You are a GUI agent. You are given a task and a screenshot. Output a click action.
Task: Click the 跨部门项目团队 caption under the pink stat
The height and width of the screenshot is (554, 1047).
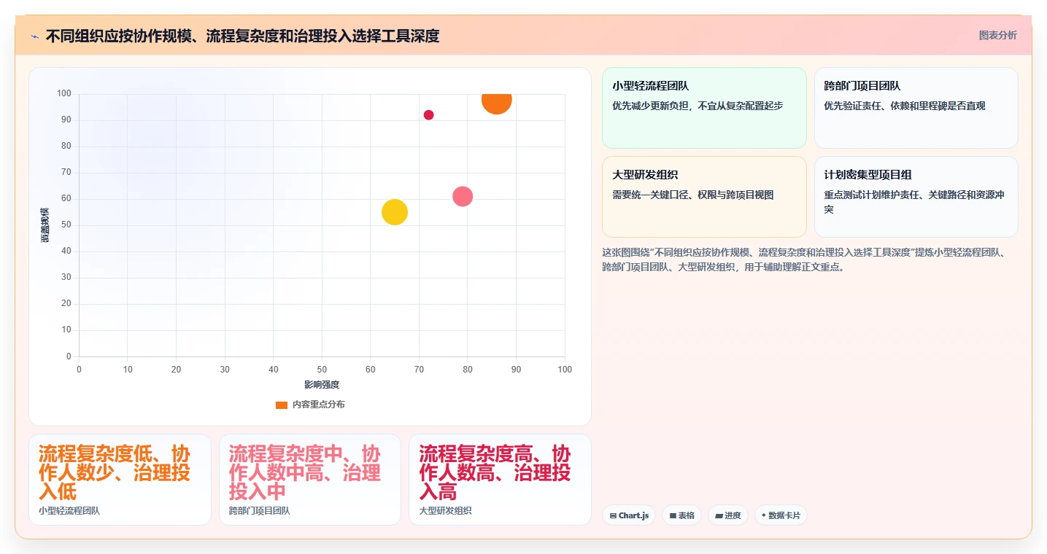260,511
